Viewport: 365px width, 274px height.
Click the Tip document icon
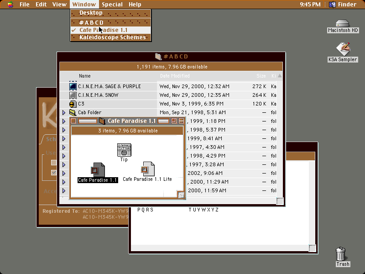pyautogui.click(x=124, y=150)
